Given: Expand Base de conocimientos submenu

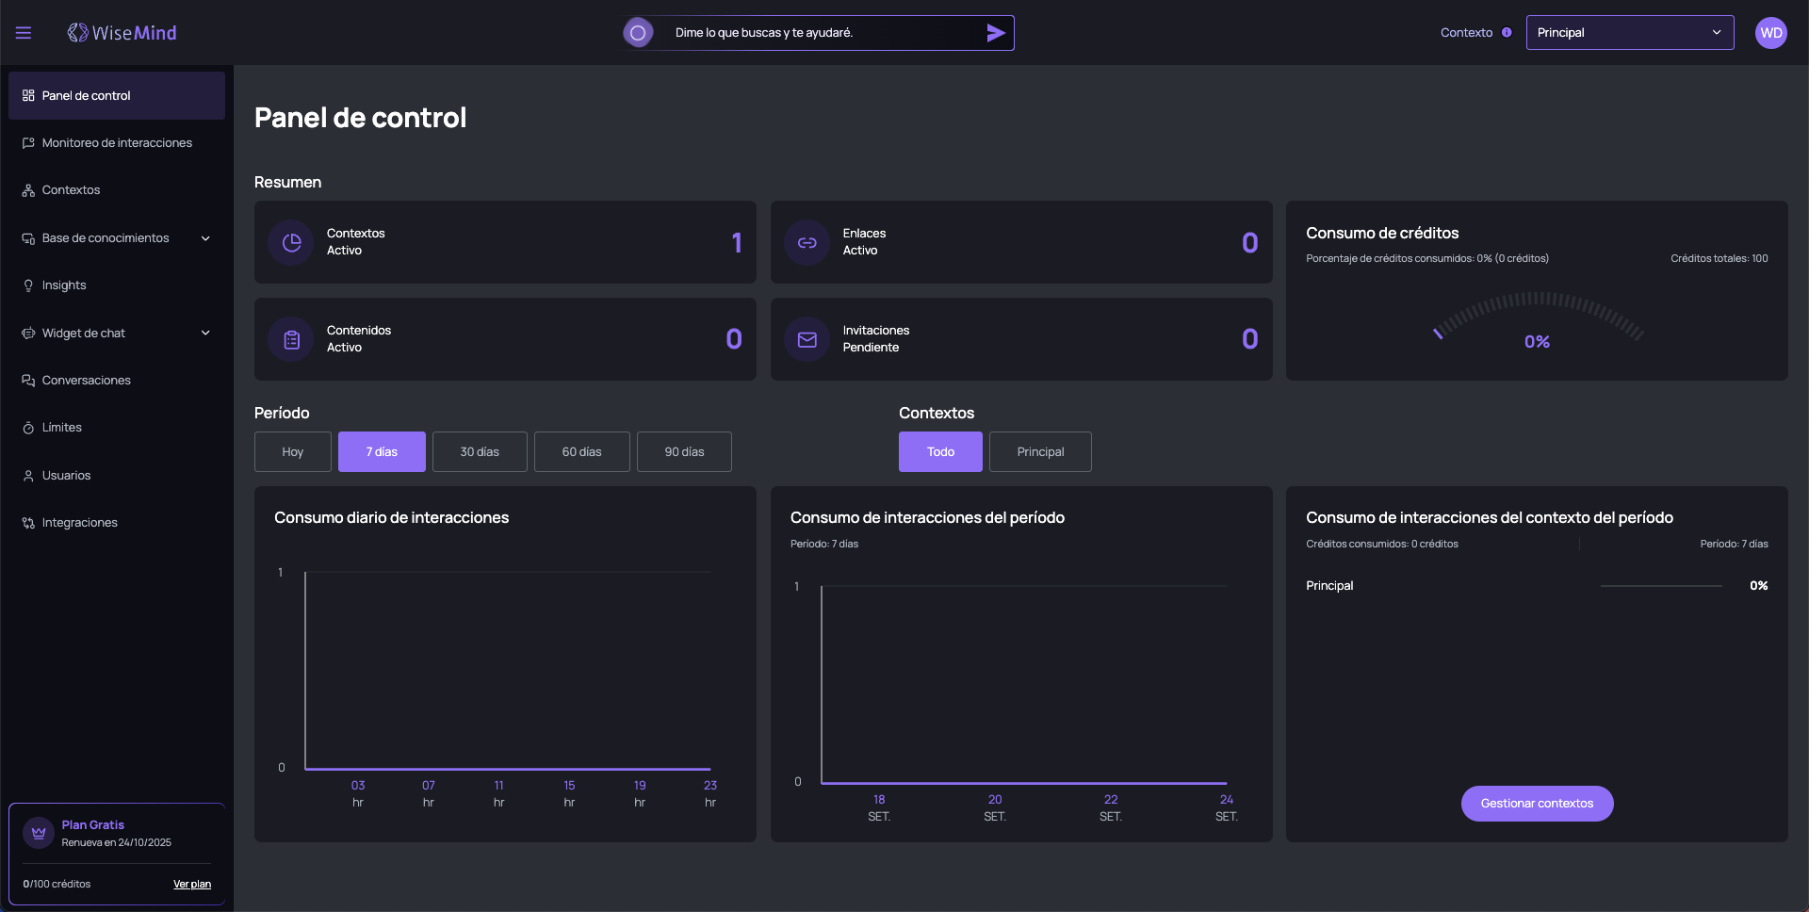Looking at the screenshot, I should pos(205,238).
